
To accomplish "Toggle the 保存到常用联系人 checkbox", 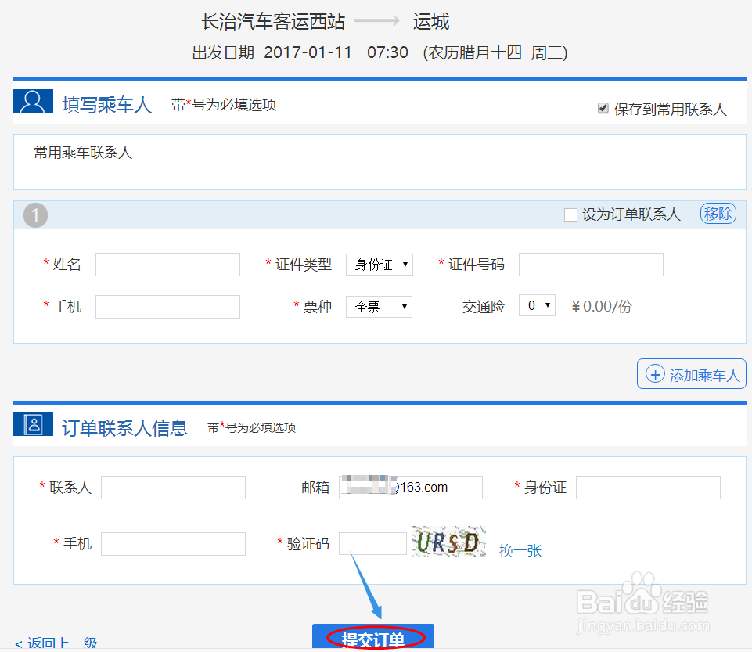I will 603,108.
